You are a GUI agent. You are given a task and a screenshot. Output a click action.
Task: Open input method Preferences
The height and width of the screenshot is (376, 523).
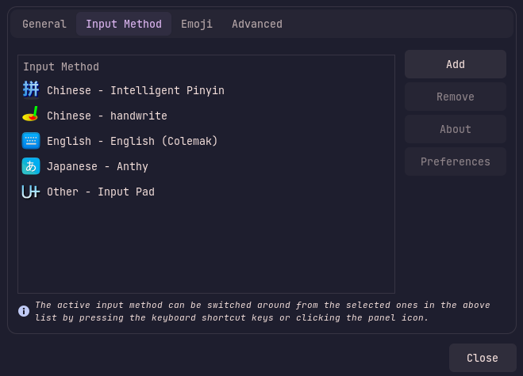[x=456, y=161]
